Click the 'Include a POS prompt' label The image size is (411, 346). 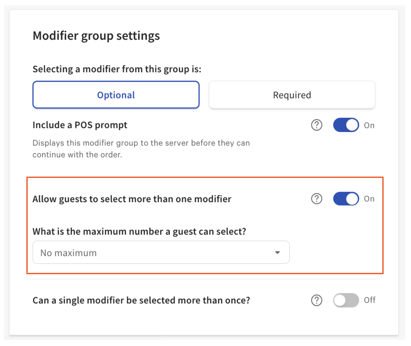point(80,125)
